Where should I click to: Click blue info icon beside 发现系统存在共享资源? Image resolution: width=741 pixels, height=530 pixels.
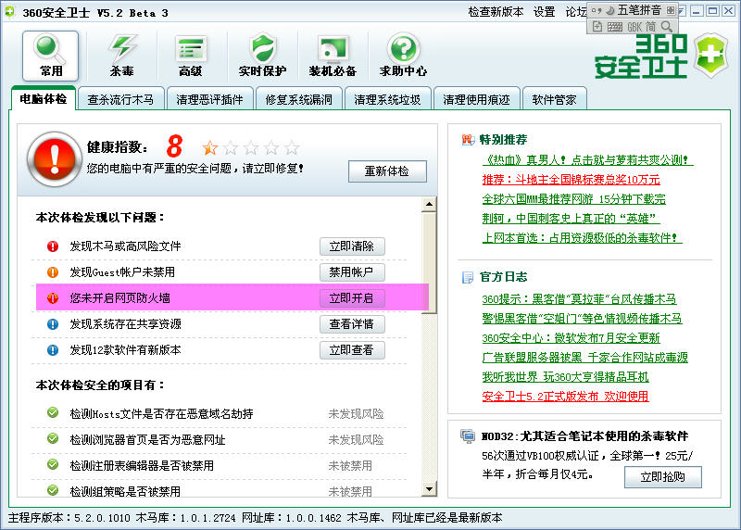coord(53,324)
